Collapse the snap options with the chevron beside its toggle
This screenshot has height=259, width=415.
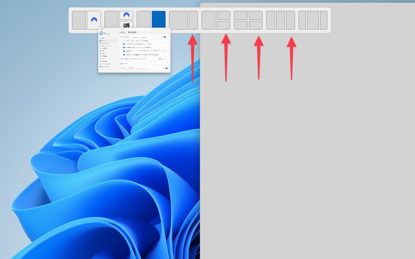[168, 37]
